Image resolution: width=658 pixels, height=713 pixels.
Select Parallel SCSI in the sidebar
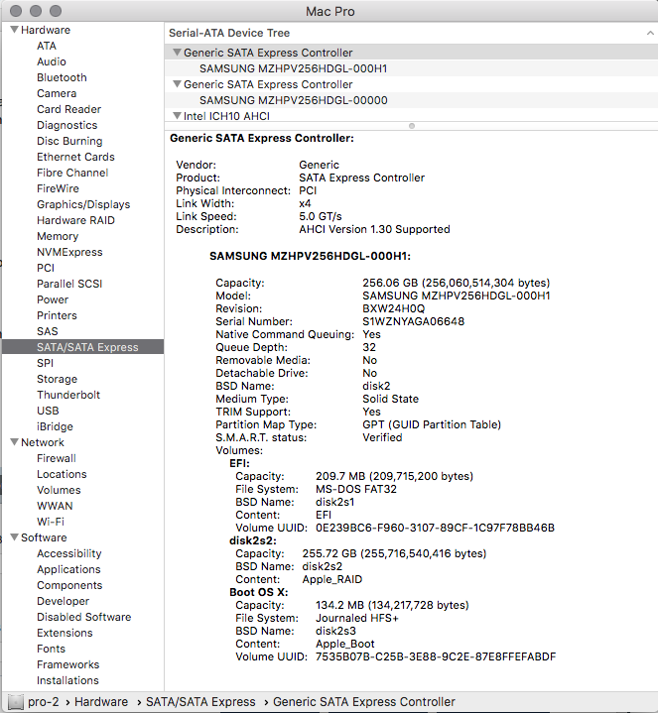click(69, 284)
